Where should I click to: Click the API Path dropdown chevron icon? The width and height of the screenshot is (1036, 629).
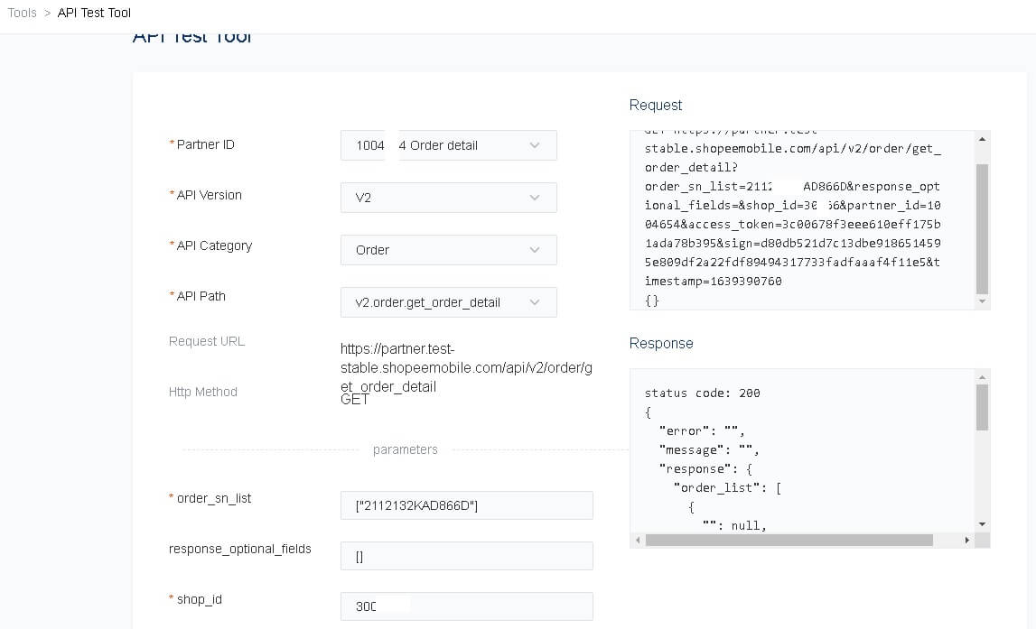click(x=533, y=301)
